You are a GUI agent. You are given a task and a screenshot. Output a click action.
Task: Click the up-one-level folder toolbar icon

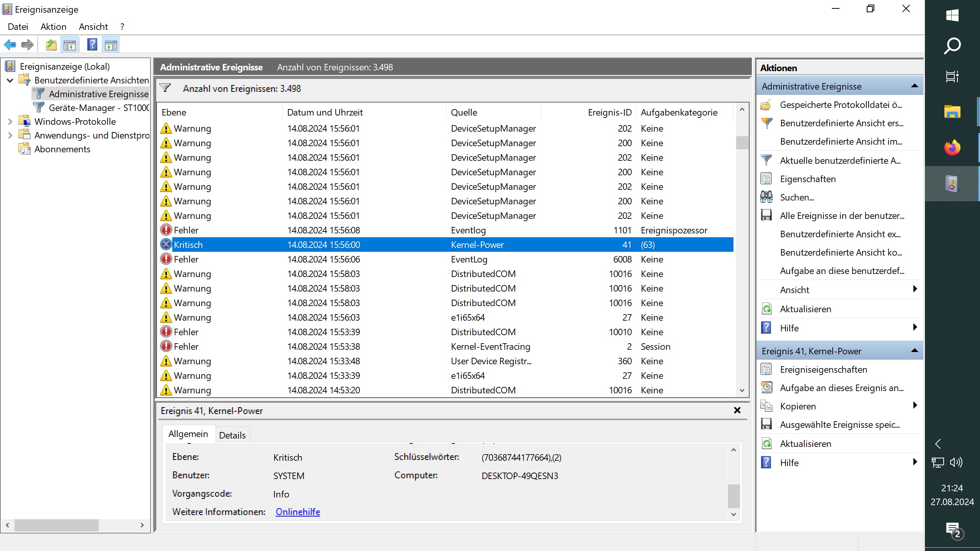click(x=51, y=45)
